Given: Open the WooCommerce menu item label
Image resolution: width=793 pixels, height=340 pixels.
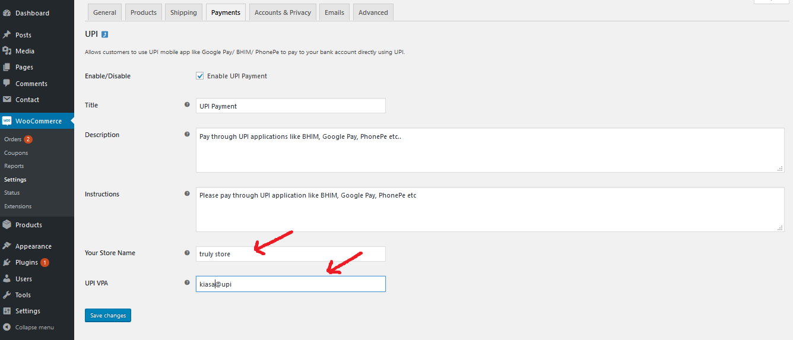Looking at the screenshot, I should click(x=39, y=121).
